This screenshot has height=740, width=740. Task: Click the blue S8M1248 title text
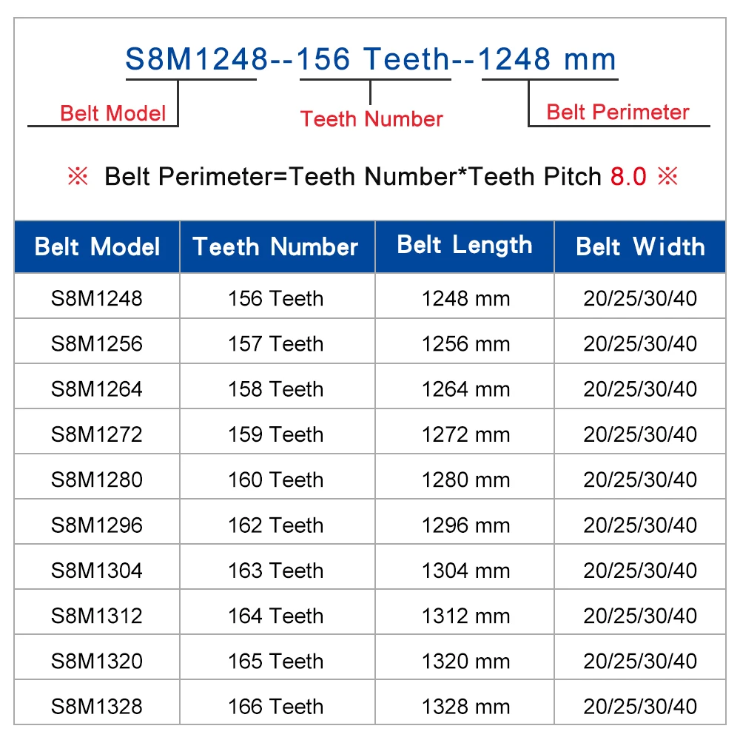[x=196, y=59]
